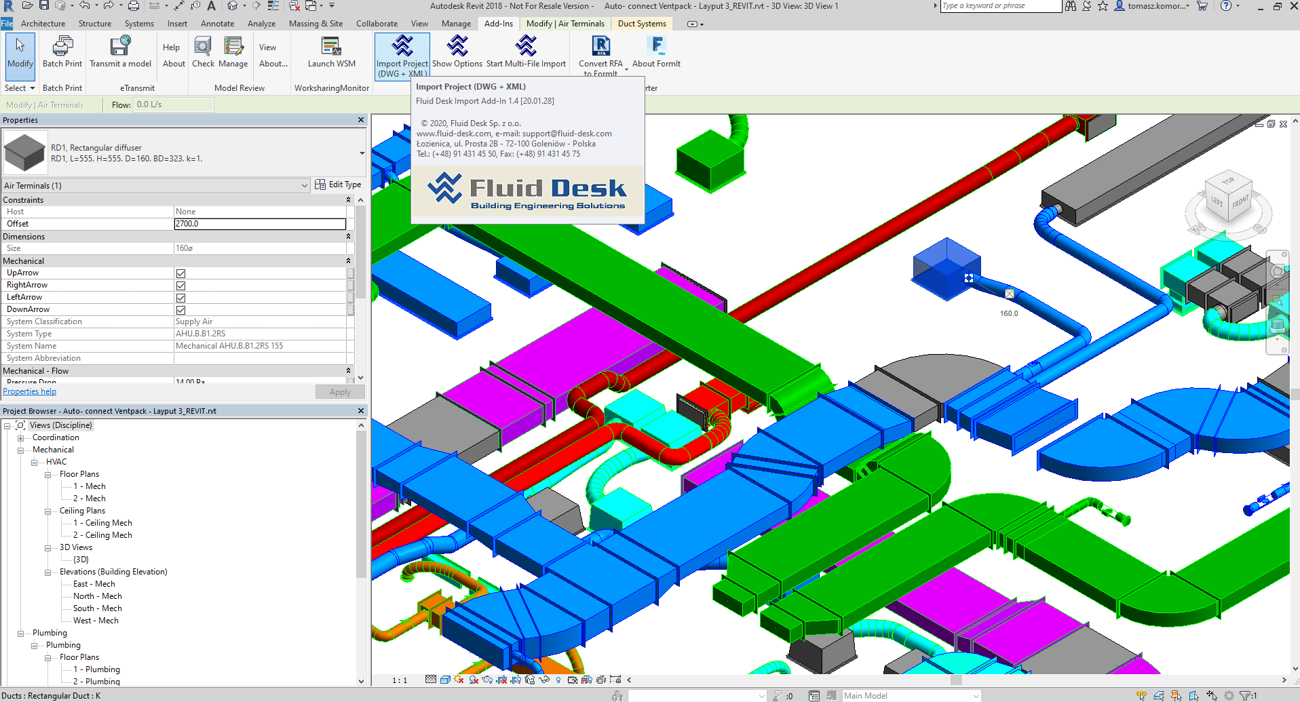This screenshot has width=1300, height=702.
Task: Click the ViewCube in 3D view
Action: [x=1228, y=199]
